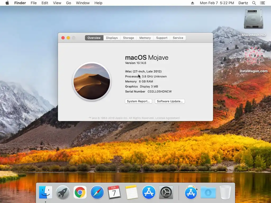271x203 pixels.
Task: Open Spotlight search magnifier
Action: (254, 3)
